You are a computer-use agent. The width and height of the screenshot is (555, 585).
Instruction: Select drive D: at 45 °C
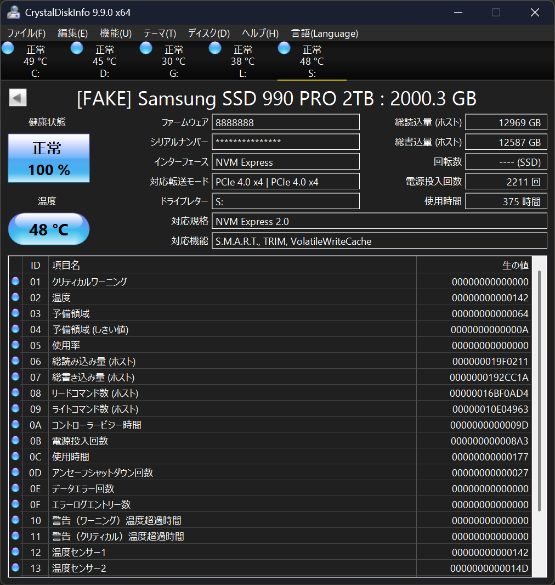click(104, 61)
